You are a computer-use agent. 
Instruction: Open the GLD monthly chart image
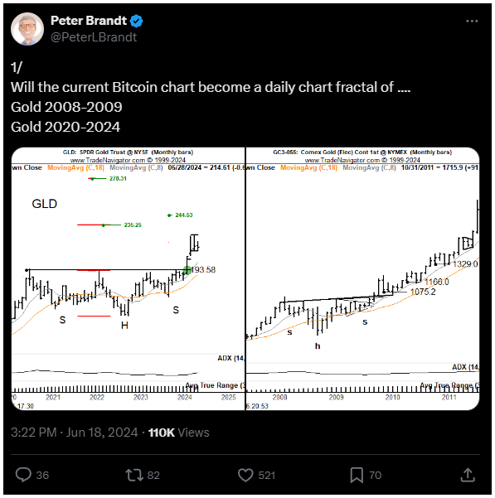click(128, 278)
